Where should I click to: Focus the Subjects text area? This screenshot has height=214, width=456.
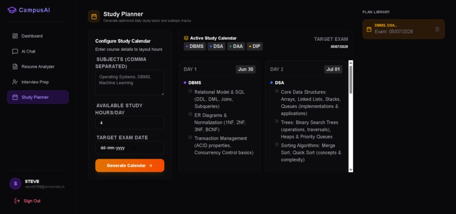pos(130,83)
